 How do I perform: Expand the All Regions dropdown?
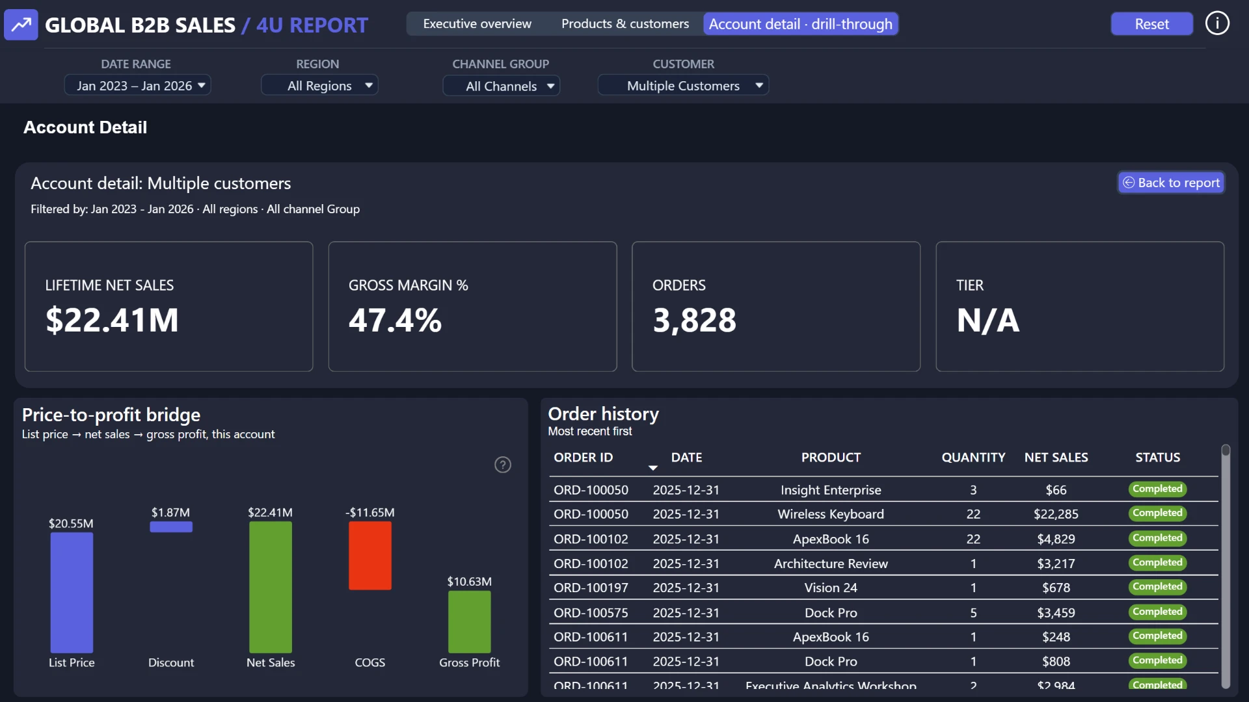[x=319, y=85]
